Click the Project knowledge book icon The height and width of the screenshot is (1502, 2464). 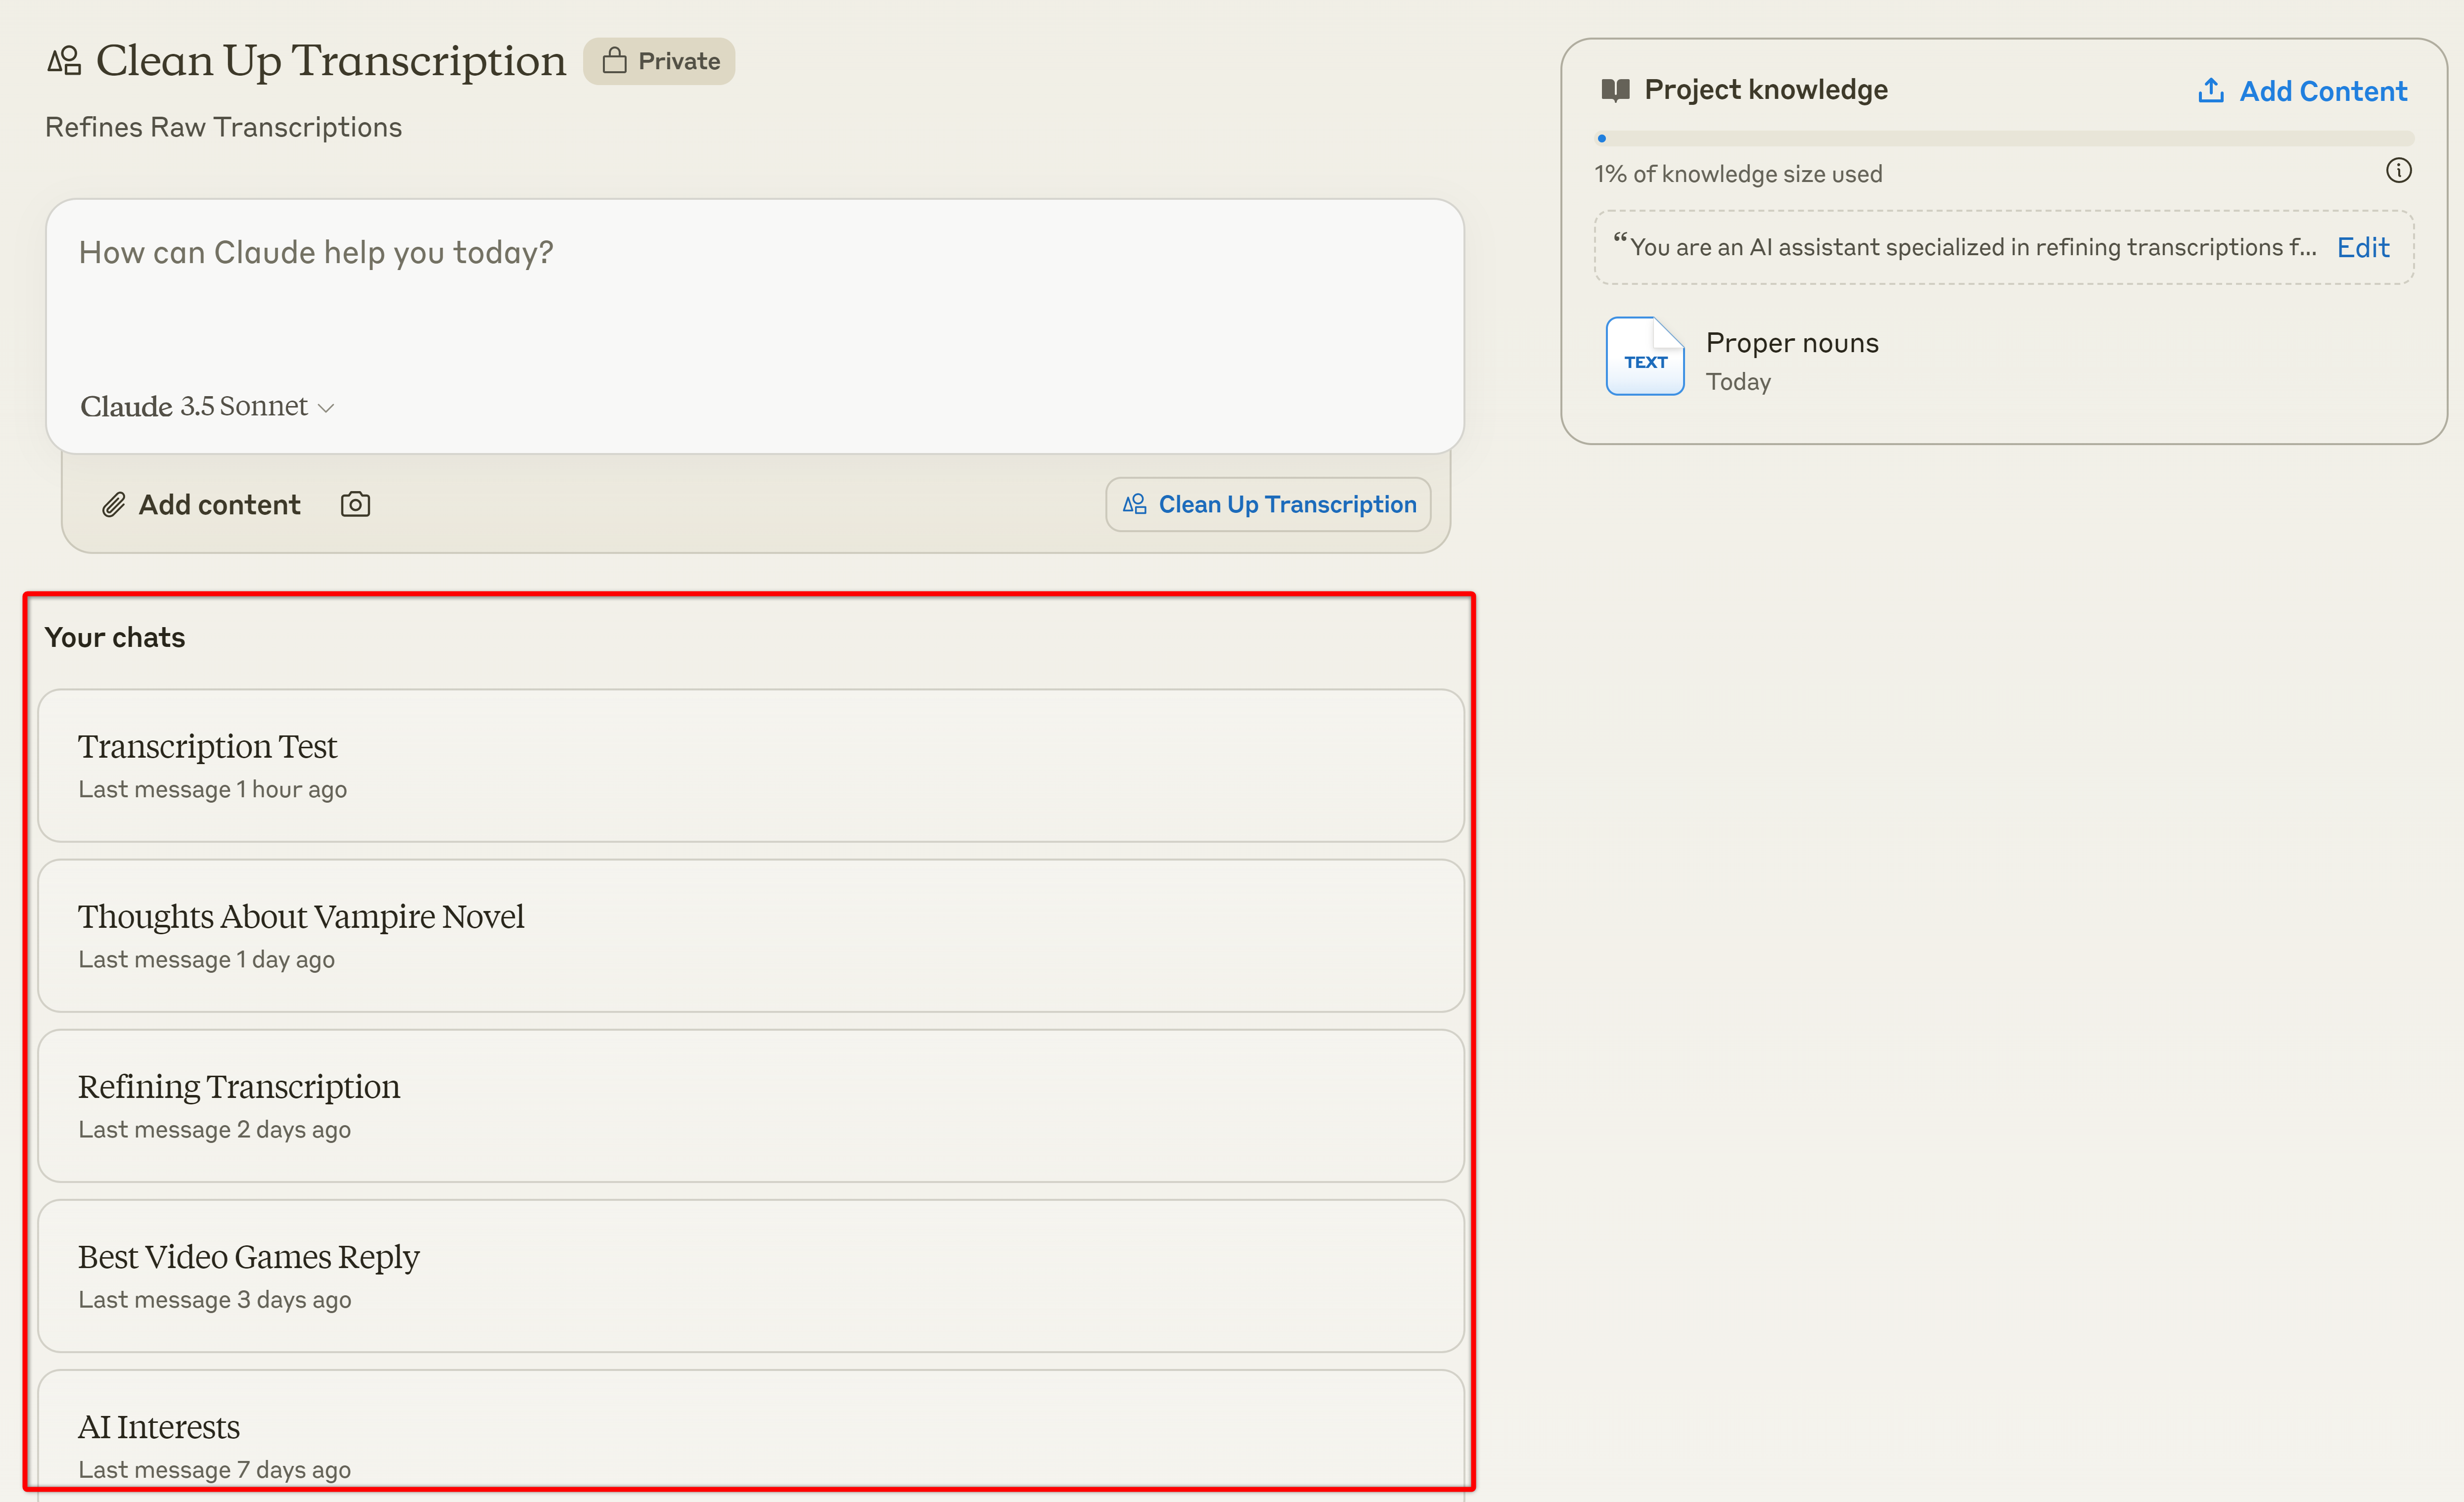[1615, 90]
